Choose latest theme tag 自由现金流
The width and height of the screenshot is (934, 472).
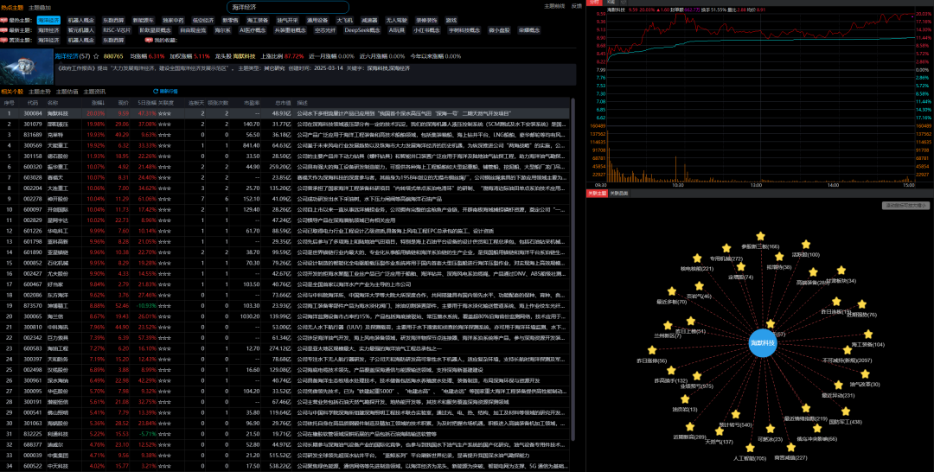pyautogui.click(x=193, y=29)
